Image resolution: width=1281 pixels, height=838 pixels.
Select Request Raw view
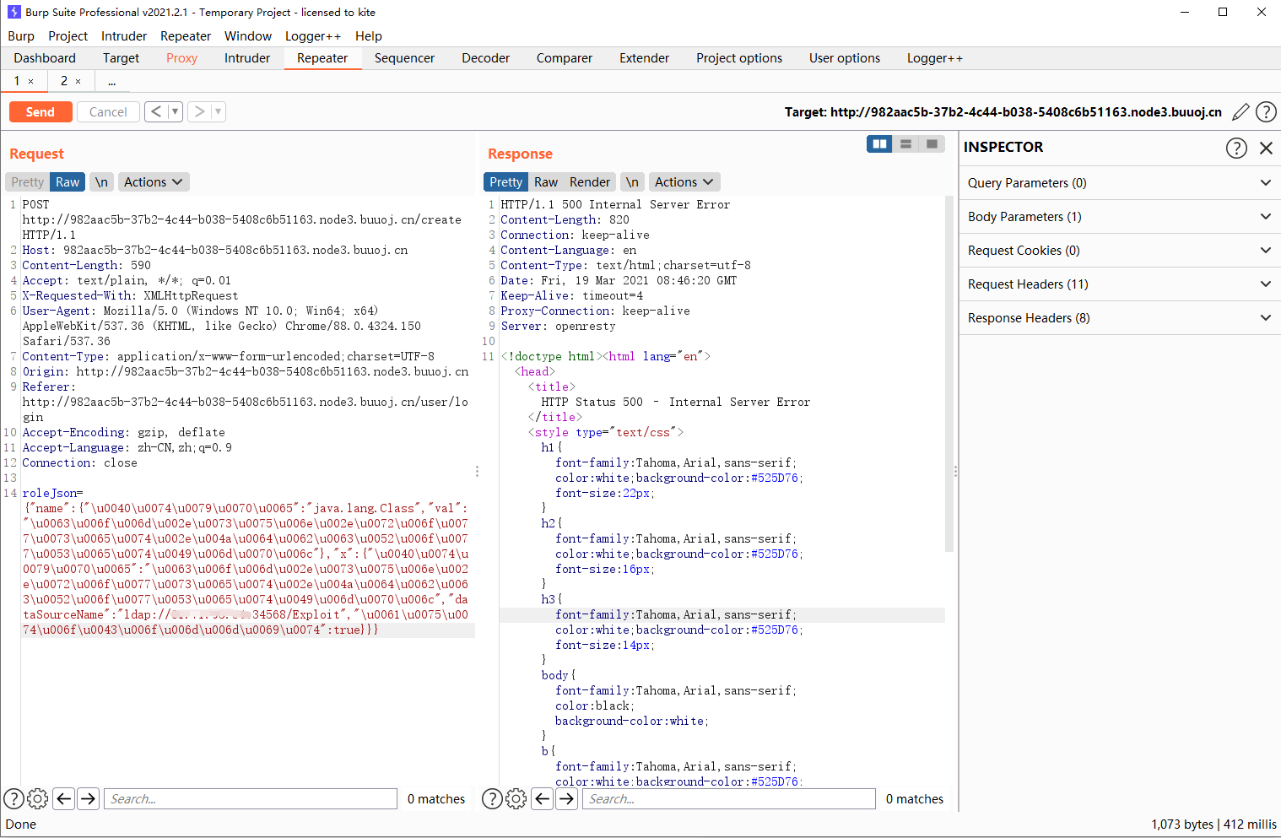point(68,182)
